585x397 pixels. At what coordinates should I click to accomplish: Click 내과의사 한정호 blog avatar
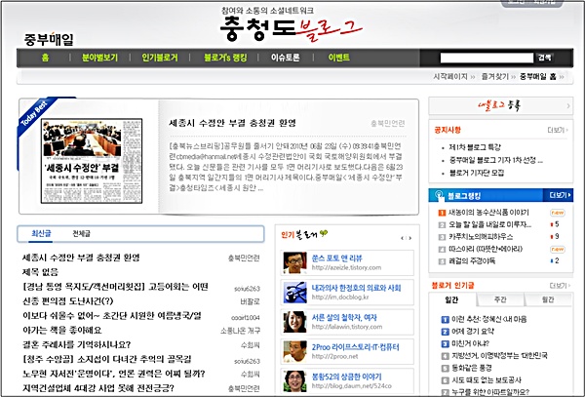click(294, 293)
